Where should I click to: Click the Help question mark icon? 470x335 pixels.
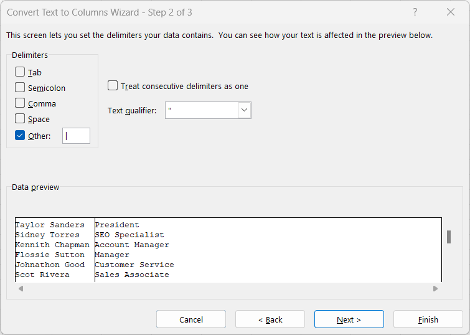(415, 12)
